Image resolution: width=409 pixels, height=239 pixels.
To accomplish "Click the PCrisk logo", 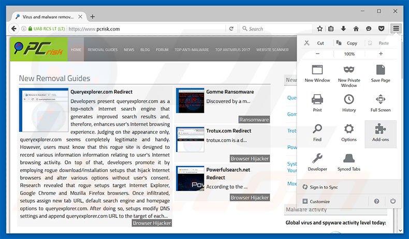I will 39,49.
